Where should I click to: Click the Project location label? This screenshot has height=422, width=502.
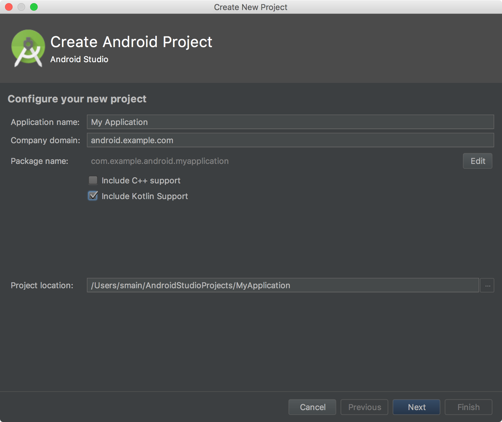click(x=42, y=285)
